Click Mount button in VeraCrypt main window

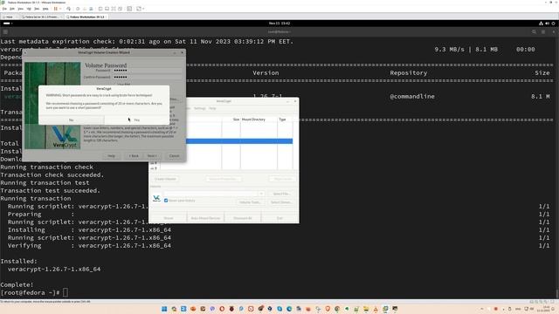(x=169, y=218)
